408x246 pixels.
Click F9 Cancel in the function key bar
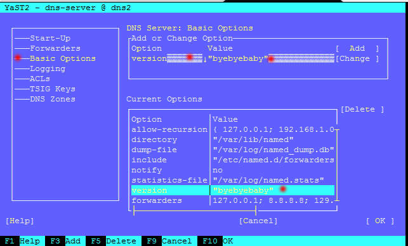pos(169,241)
